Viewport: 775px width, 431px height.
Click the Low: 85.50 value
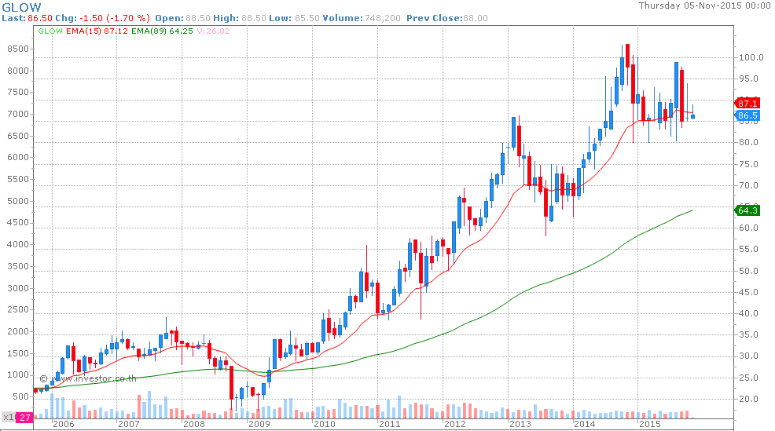294,18
